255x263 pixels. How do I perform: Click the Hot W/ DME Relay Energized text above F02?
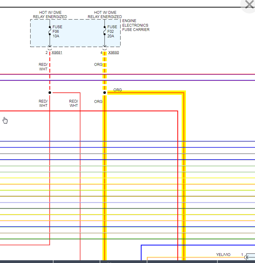105,15
